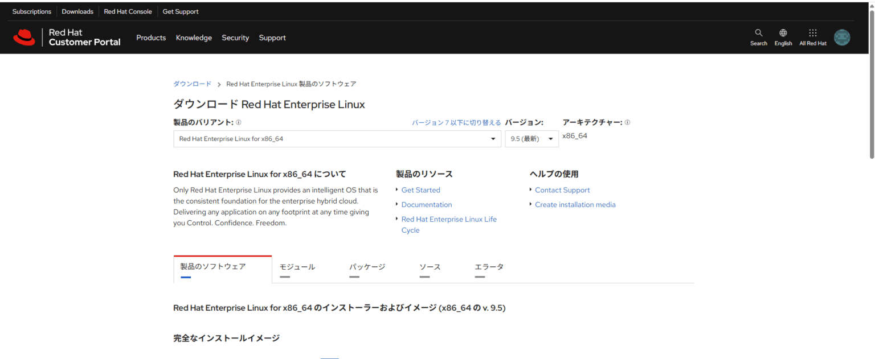Click バージョン7以下に切り替える link
The height and width of the screenshot is (359, 875).
coord(456,122)
